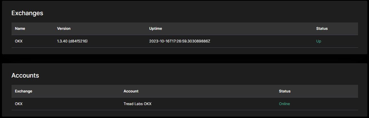Click the black gap between the two panels
Image resolution: width=369 pixels, height=118 pixels.
[x=184, y=59]
